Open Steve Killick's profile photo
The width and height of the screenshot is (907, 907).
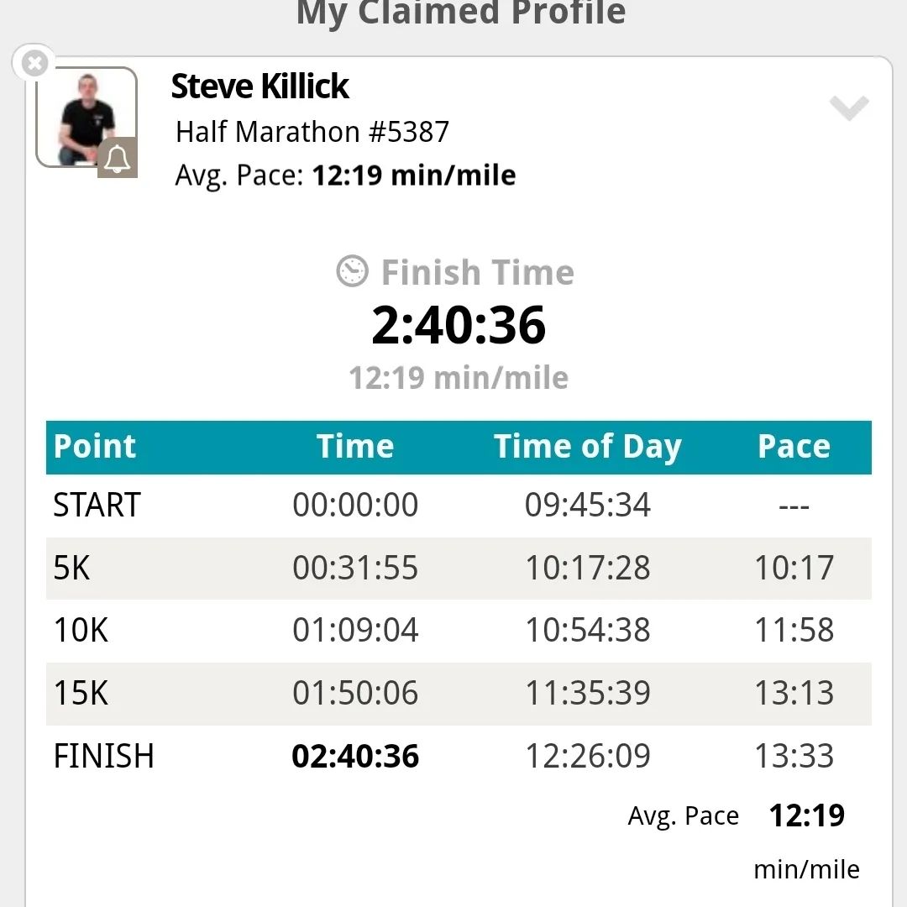87,118
